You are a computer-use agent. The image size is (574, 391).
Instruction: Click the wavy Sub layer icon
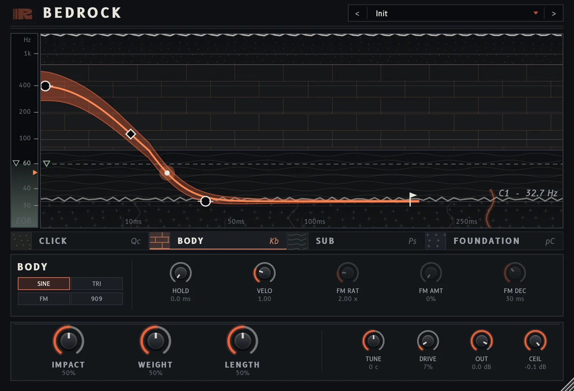(x=298, y=241)
